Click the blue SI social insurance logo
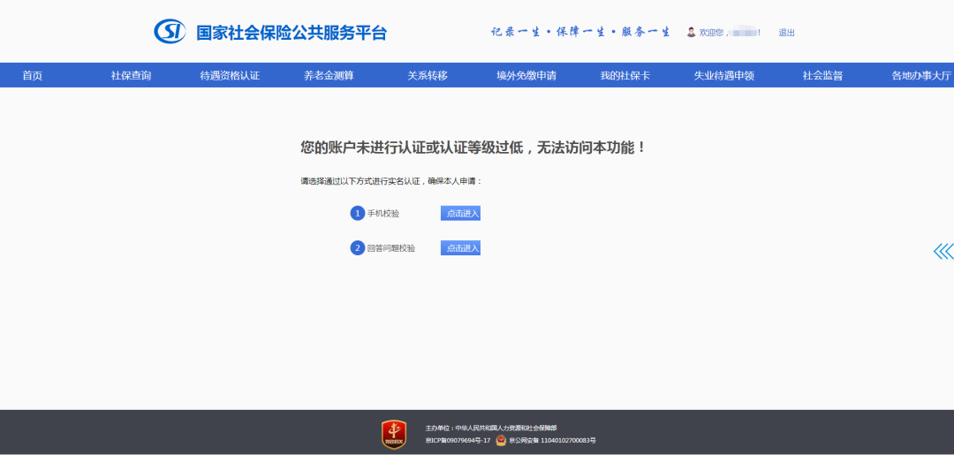Image resolution: width=954 pixels, height=455 pixels. tap(170, 32)
